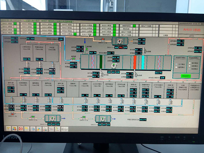Open the AHU2-6机组 page
The image size is (204, 153).
tap(47, 33)
